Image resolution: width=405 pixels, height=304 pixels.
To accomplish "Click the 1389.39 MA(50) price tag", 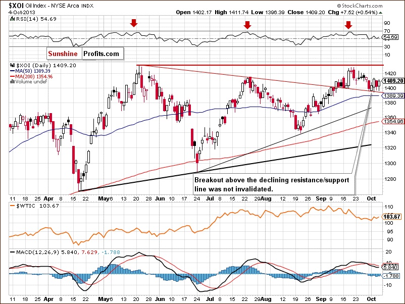I will (x=393, y=95).
